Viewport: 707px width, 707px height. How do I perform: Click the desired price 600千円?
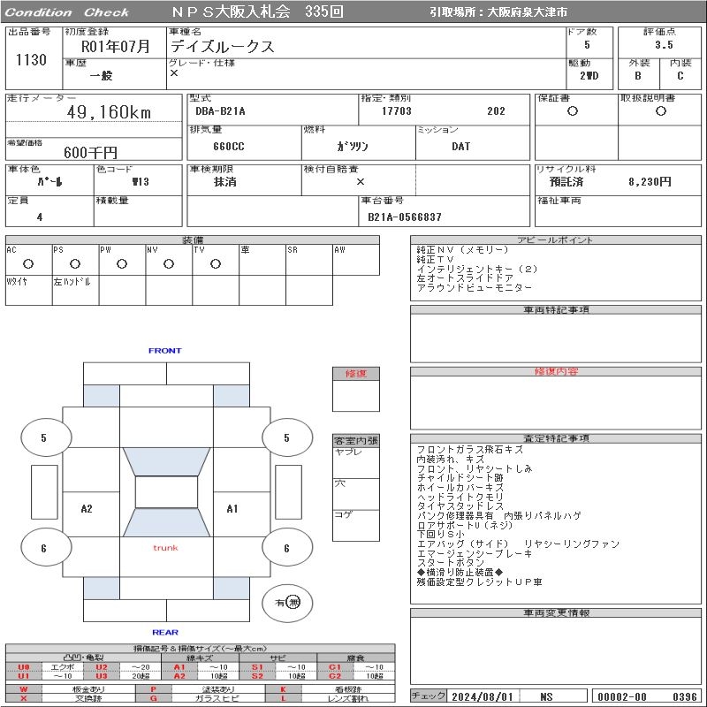(x=90, y=152)
